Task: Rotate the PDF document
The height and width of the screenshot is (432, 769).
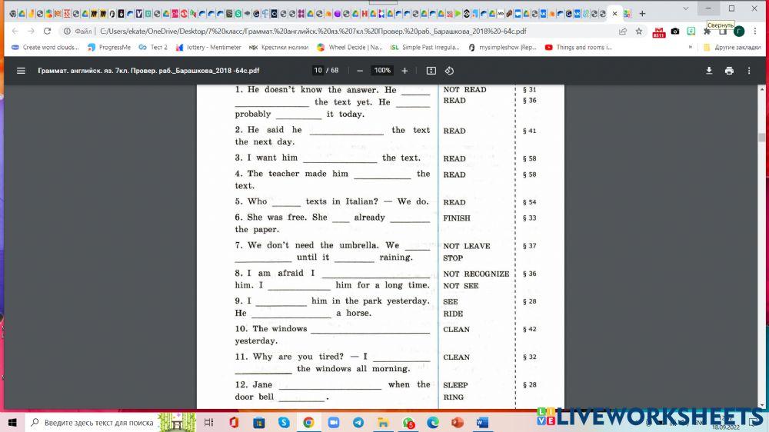Action: (x=450, y=71)
